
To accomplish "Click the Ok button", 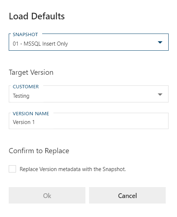I will (47, 195).
